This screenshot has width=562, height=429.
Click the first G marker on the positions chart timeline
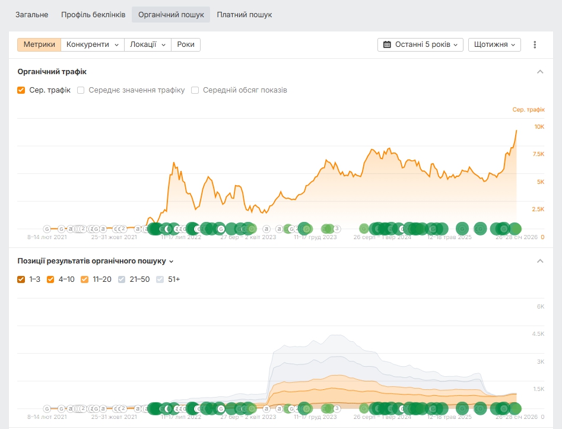[x=47, y=408]
